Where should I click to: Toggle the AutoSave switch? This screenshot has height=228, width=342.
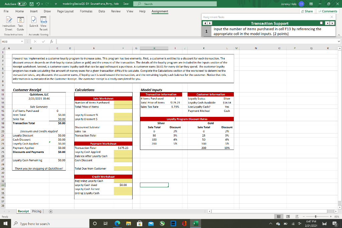[22, 4]
